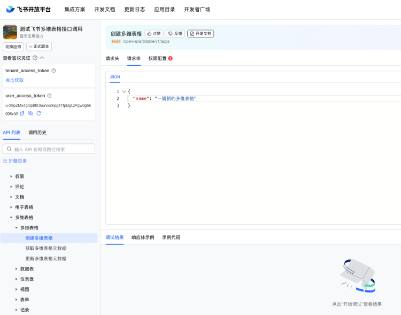Hide the user_access_token with eye icon
Viewport: 401px width, 315px height.
tap(30, 113)
